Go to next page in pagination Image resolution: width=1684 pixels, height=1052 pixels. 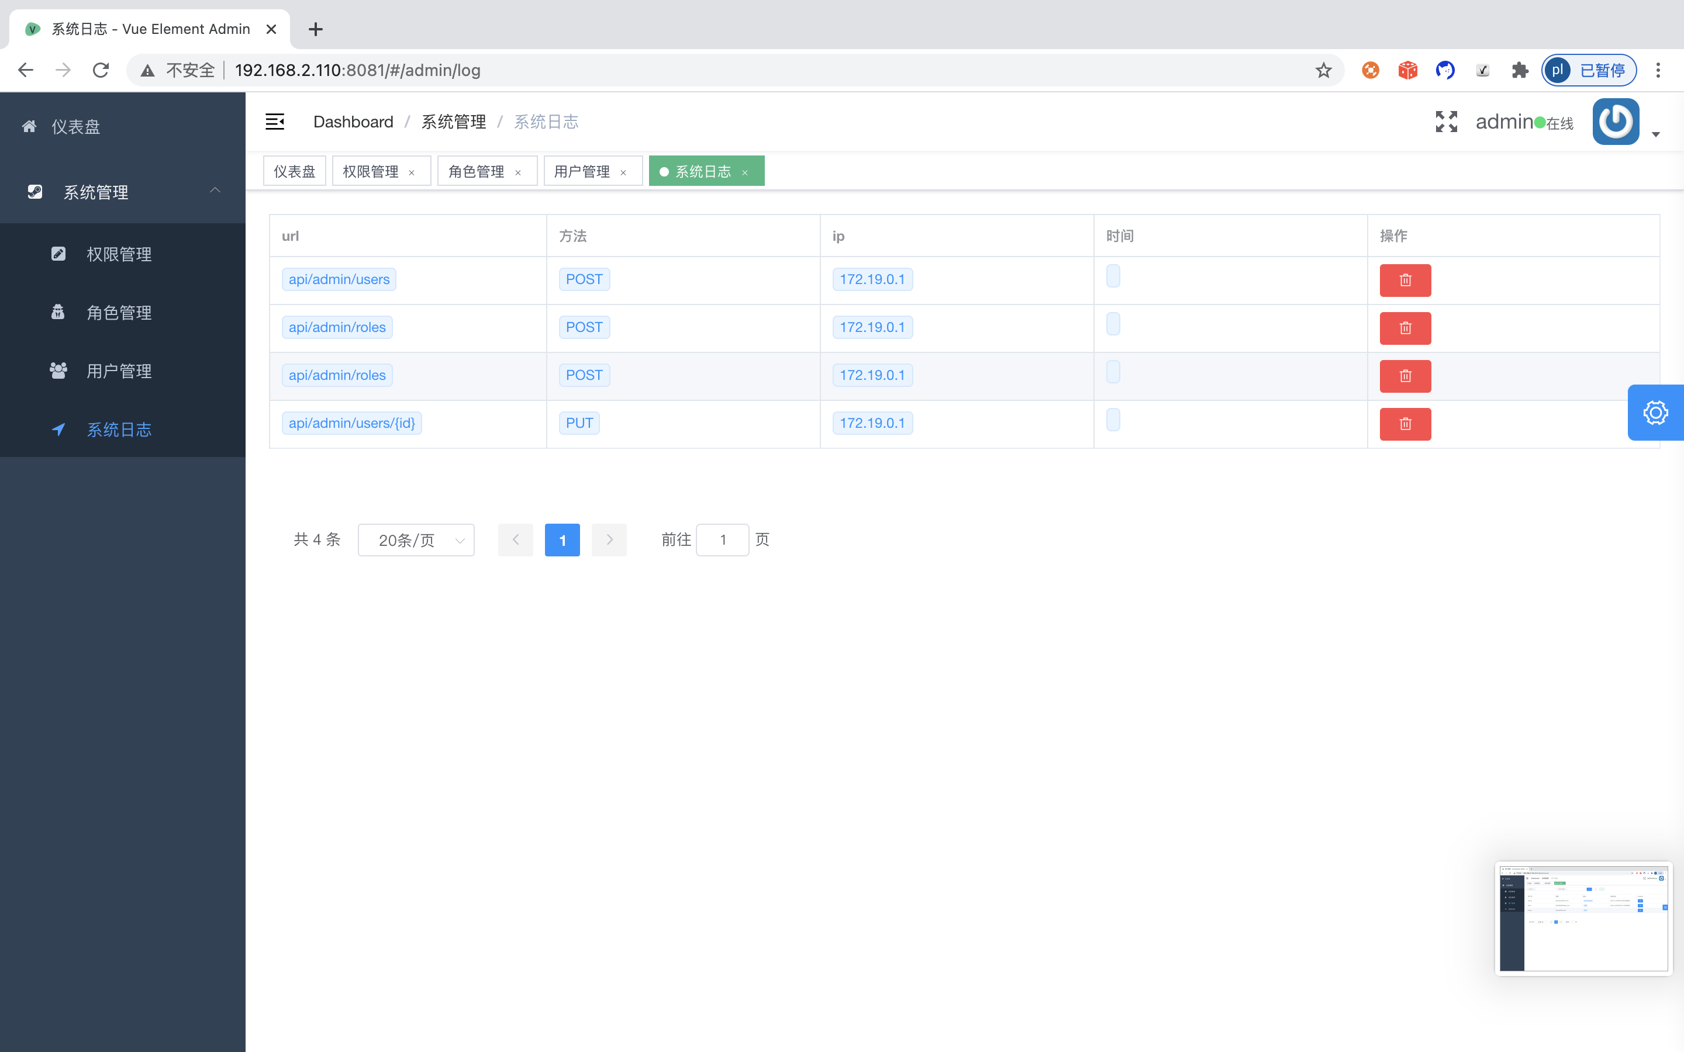pos(609,540)
